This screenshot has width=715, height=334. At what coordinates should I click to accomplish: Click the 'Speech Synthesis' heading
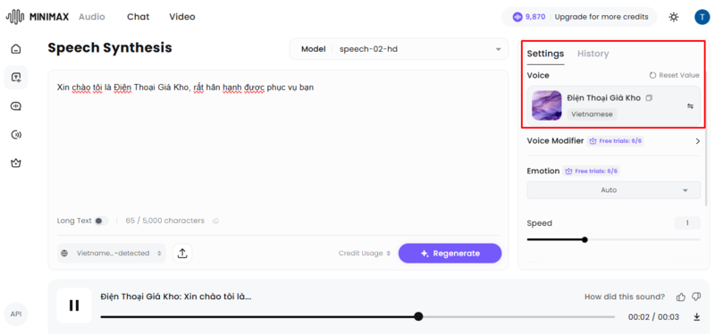(110, 48)
